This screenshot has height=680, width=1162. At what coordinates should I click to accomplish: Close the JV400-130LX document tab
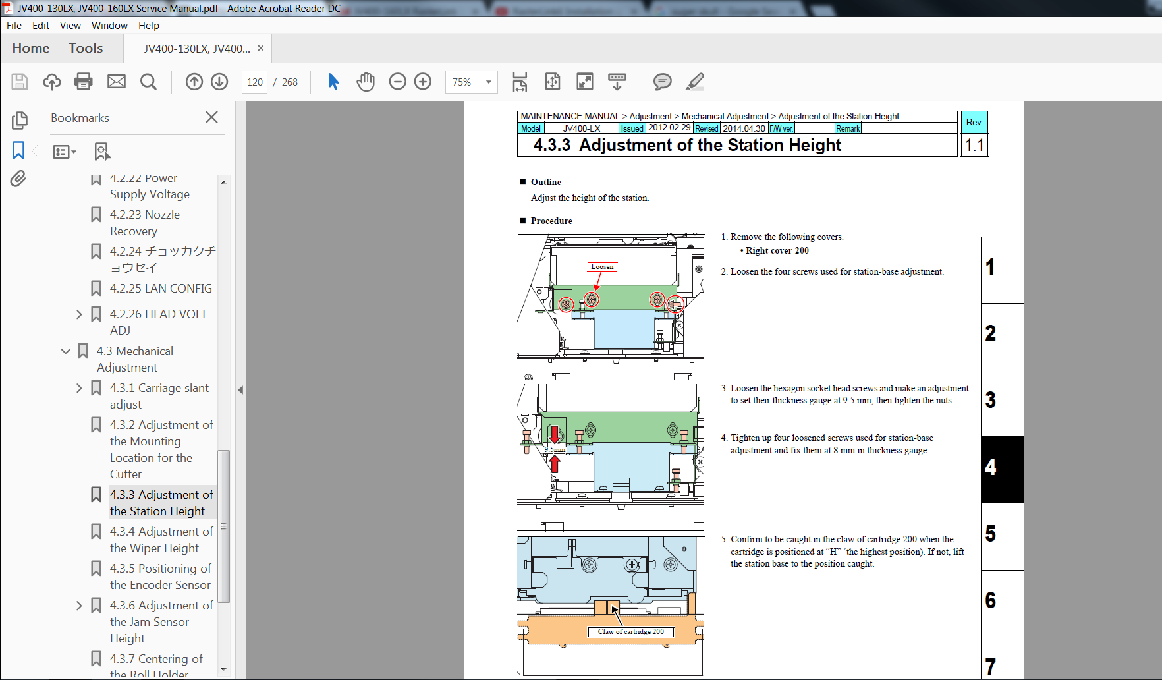(261, 48)
